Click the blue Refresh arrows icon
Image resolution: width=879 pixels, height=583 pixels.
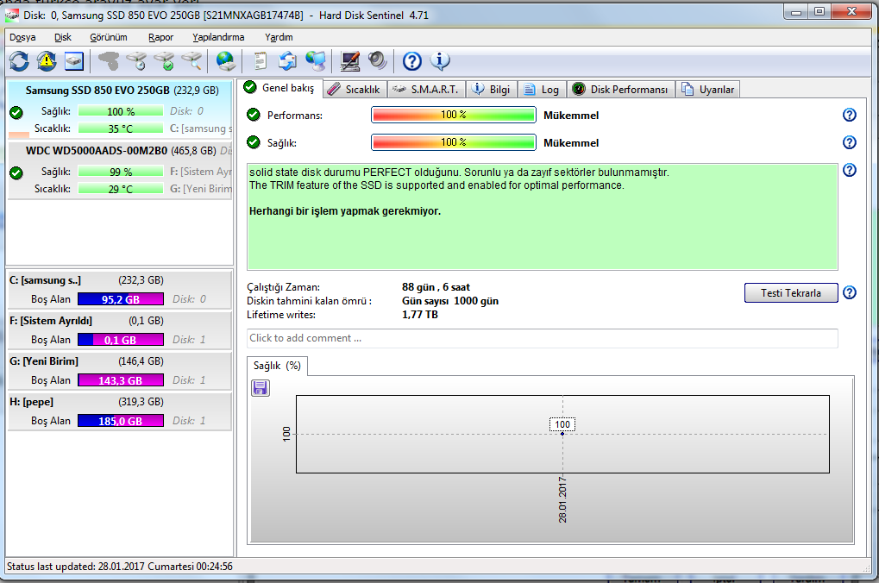[x=19, y=61]
